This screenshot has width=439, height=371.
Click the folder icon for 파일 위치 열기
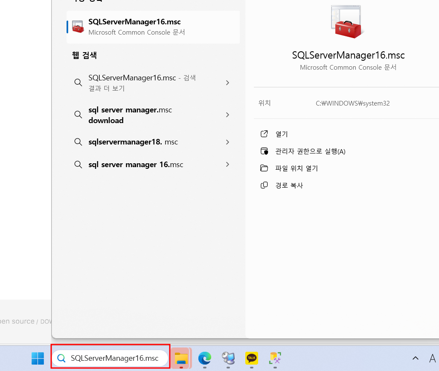[264, 168]
